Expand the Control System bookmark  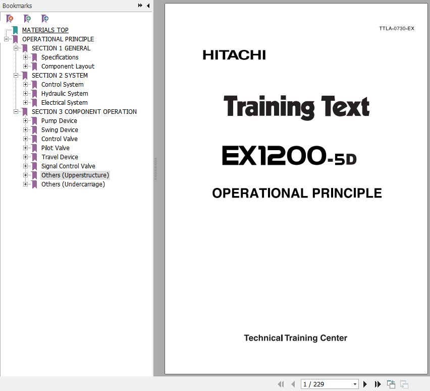tap(26, 84)
